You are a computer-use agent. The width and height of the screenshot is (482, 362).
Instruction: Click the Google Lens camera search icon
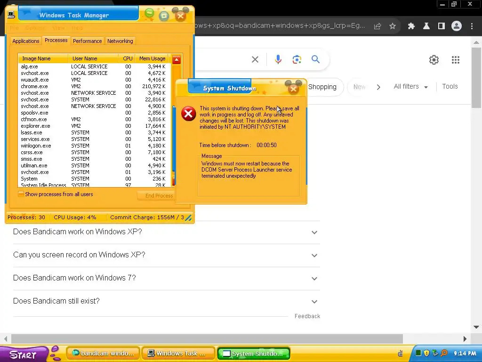click(x=297, y=59)
